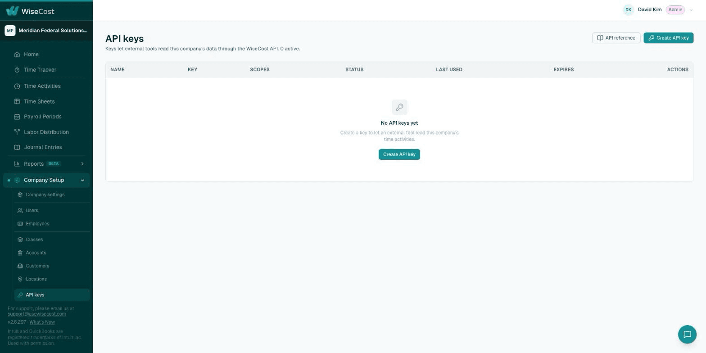Viewport: 706px width, 353px height.
Task: Click the Company Setup gear icon
Action: pos(17,180)
